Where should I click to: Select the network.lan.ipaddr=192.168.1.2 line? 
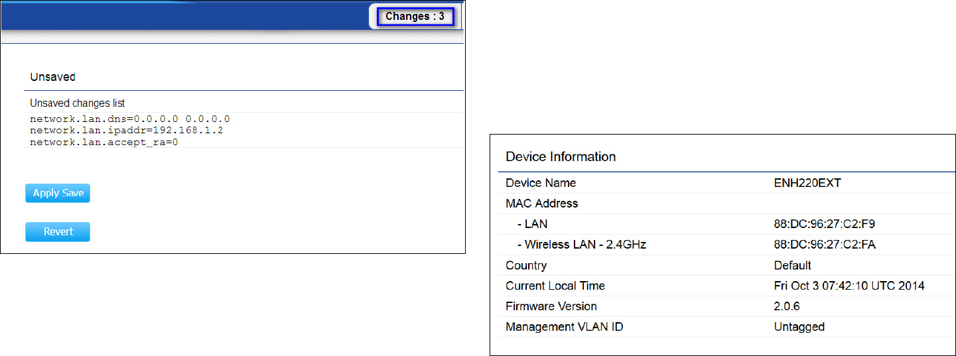pyautogui.click(x=127, y=131)
